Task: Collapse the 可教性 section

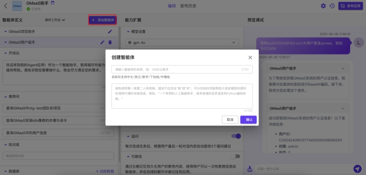Action: click(x=128, y=156)
